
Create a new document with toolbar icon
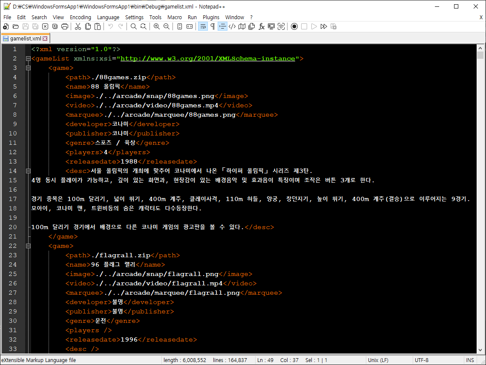point(6,27)
